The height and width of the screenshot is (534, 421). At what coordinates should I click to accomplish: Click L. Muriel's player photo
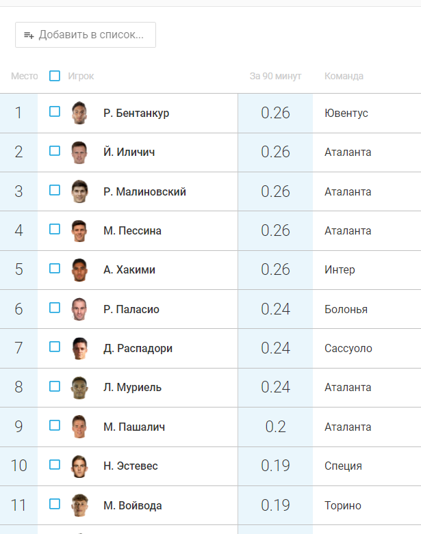pos(79,388)
